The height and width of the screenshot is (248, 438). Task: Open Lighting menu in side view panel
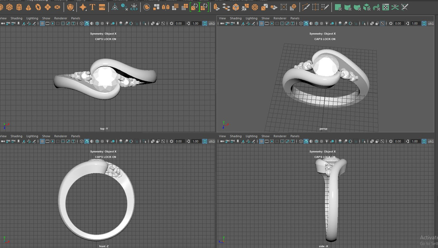click(251, 136)
